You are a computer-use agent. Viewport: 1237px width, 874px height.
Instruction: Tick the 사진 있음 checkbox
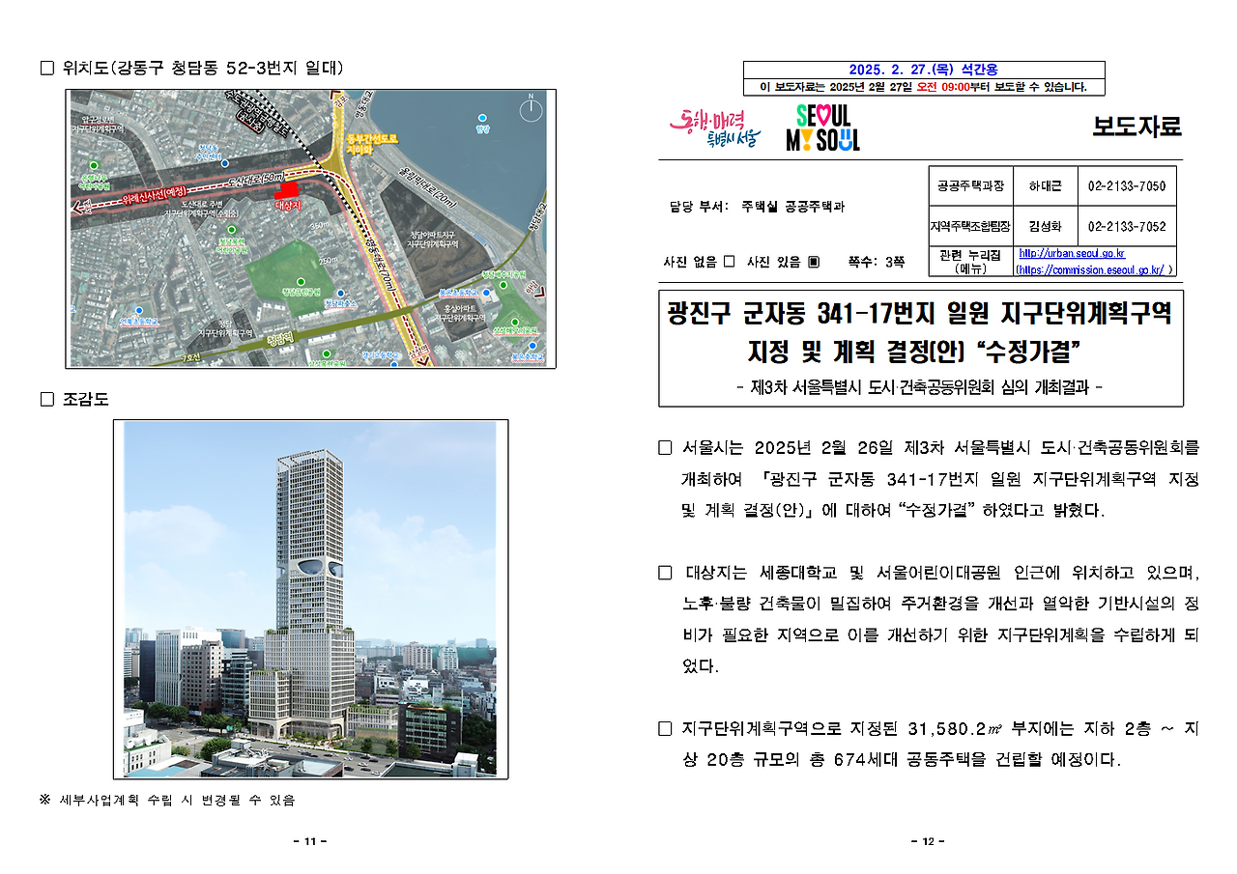pyautogui.click(x=814, y=262)
